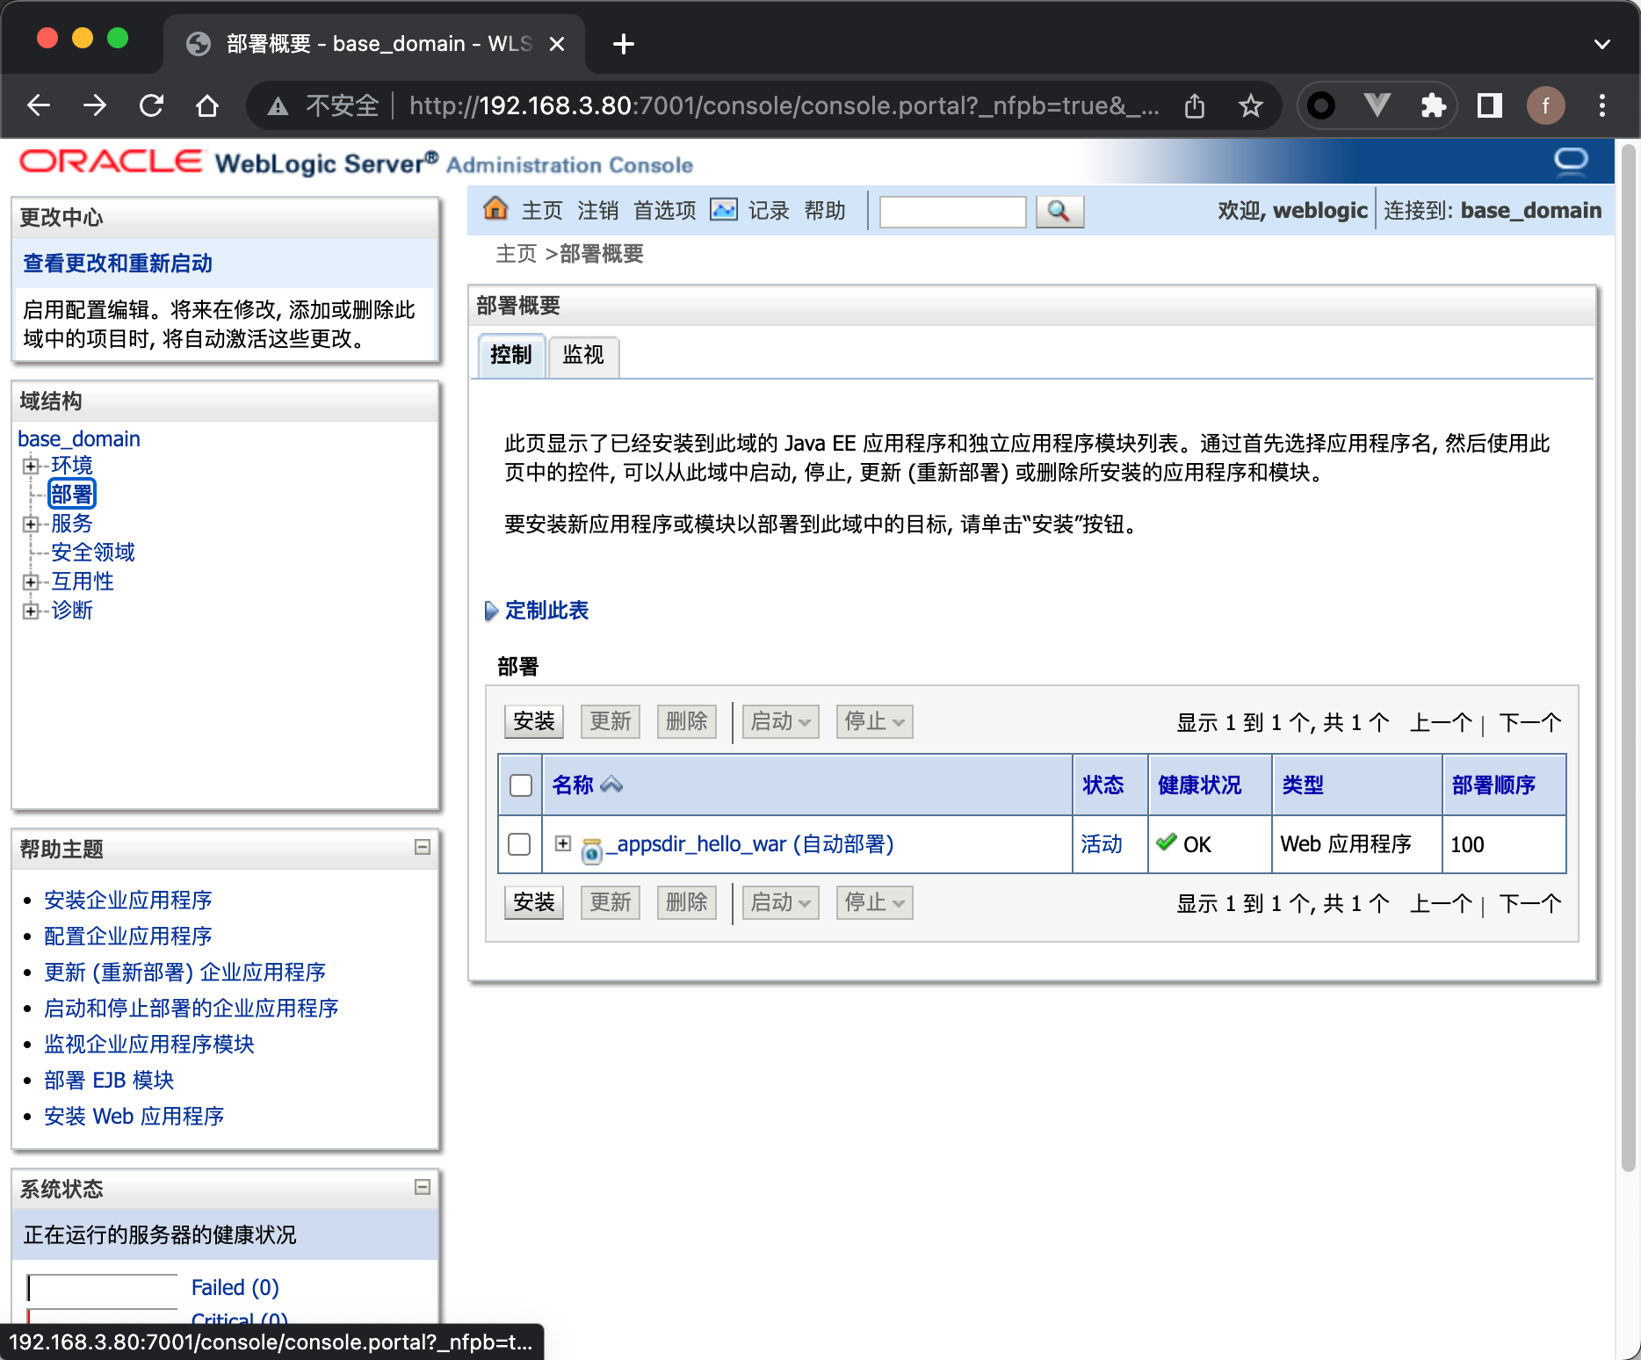The height and width of the screenshot is (1360, 1641).
Task: Click the top 安装 button
Action: [x=534, y=721]
